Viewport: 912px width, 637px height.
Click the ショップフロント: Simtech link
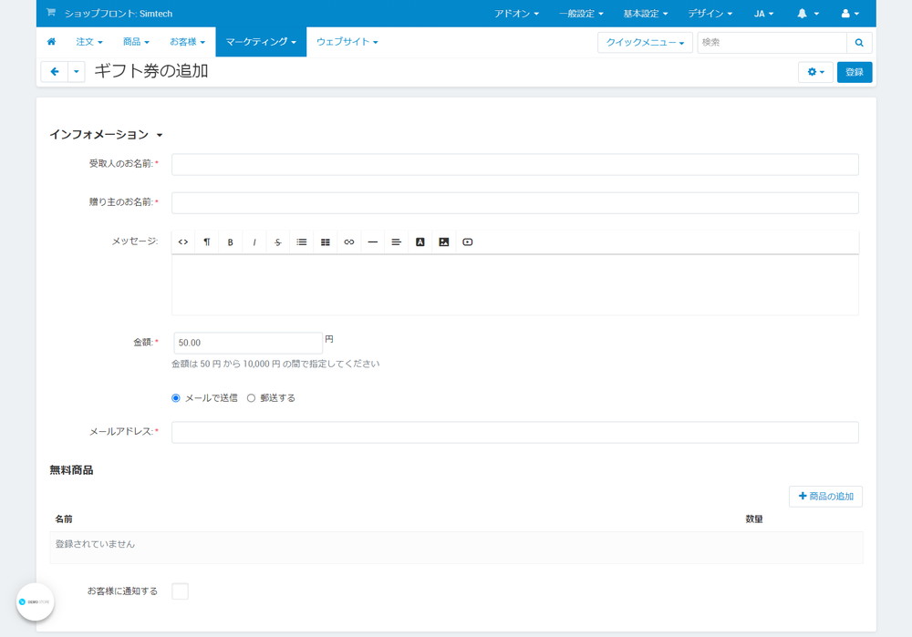[x=118, y=14]
